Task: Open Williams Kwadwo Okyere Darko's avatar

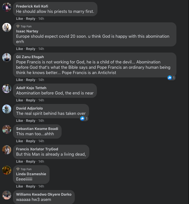Action: pyautogui.click(x=7, y=195)
